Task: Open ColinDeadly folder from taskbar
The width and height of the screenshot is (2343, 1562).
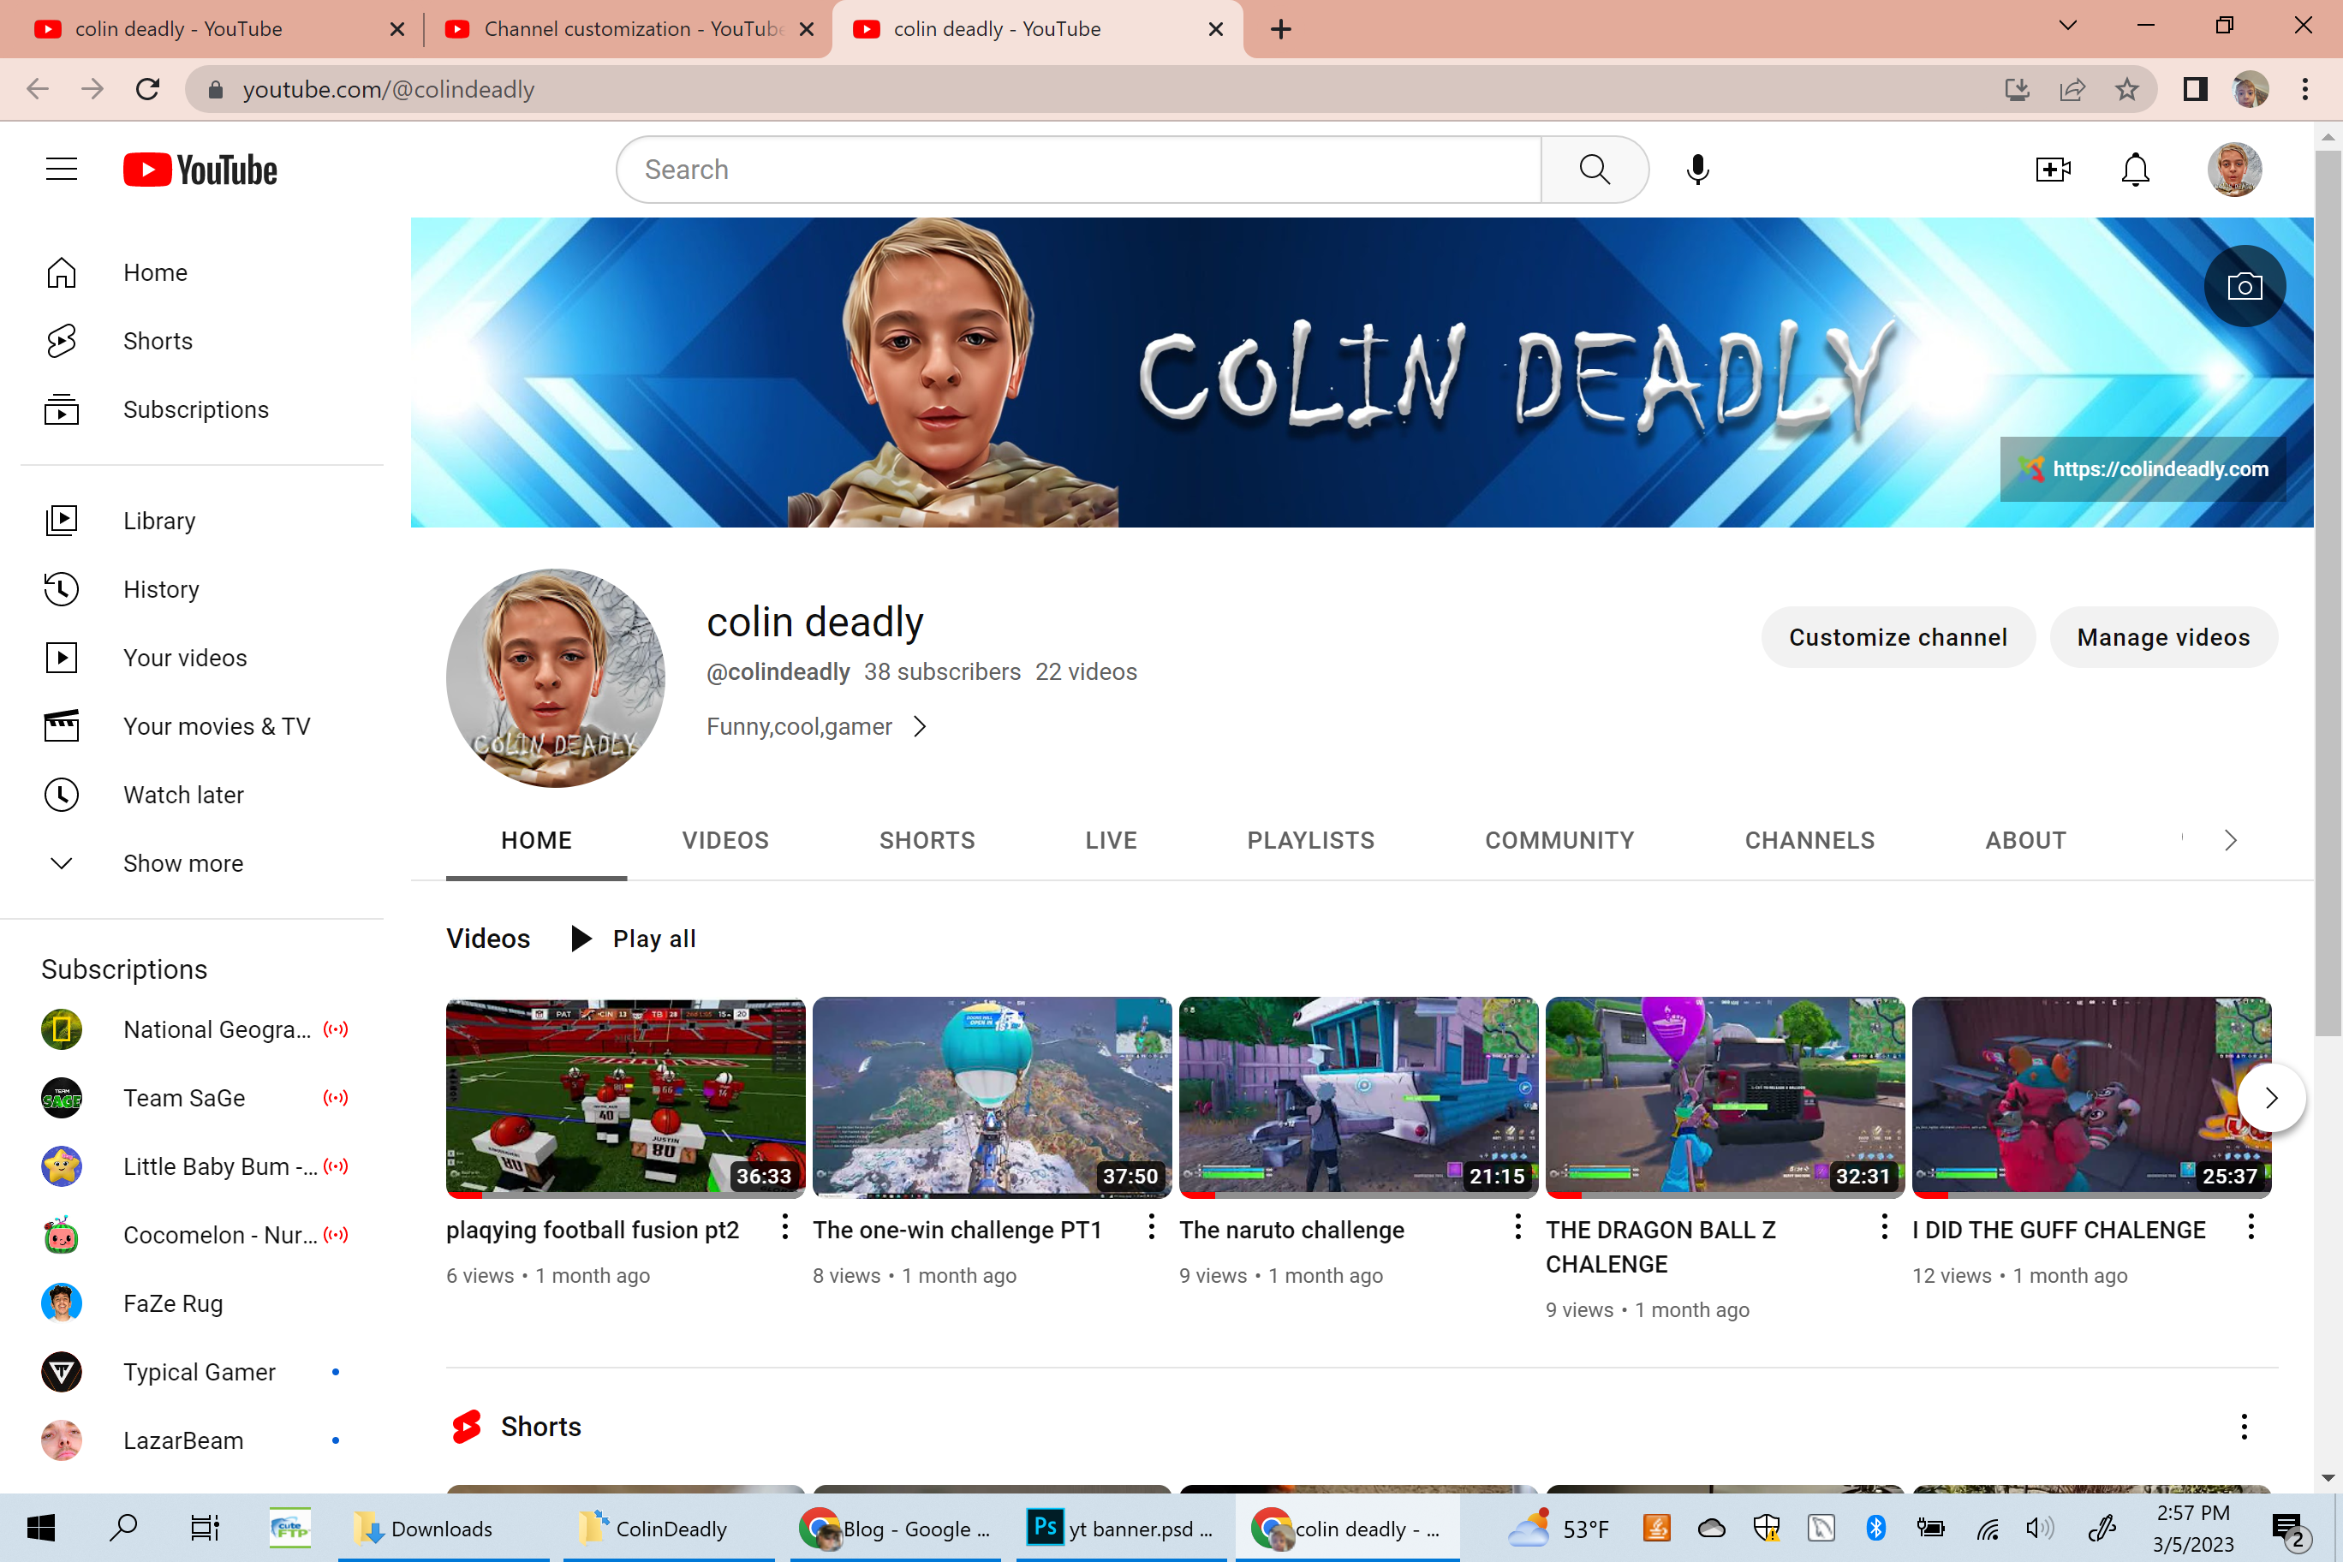Action: (670, 1528)
